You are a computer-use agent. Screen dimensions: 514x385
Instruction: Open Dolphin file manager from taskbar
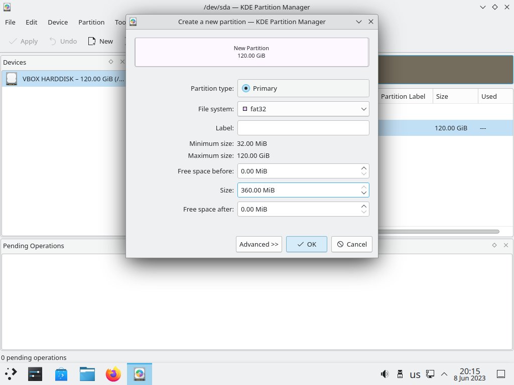click(87, 374)
